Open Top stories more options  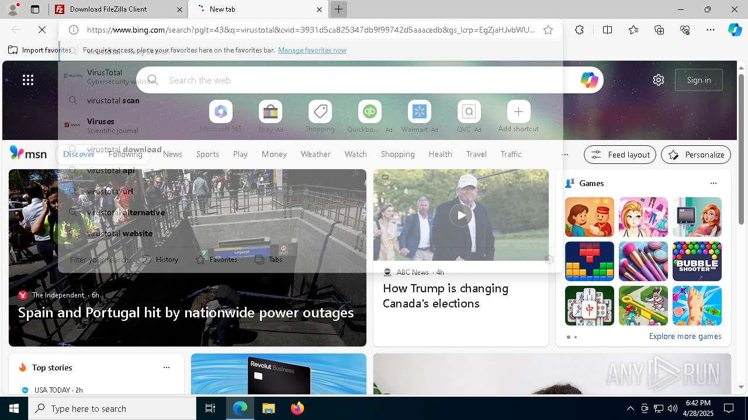point(167,367)
